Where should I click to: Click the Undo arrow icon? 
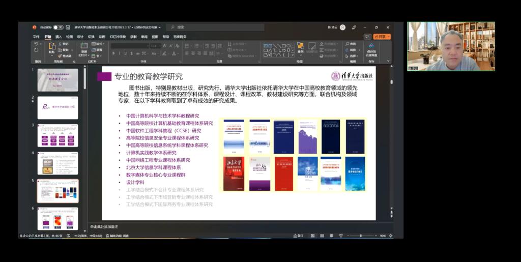36,44
